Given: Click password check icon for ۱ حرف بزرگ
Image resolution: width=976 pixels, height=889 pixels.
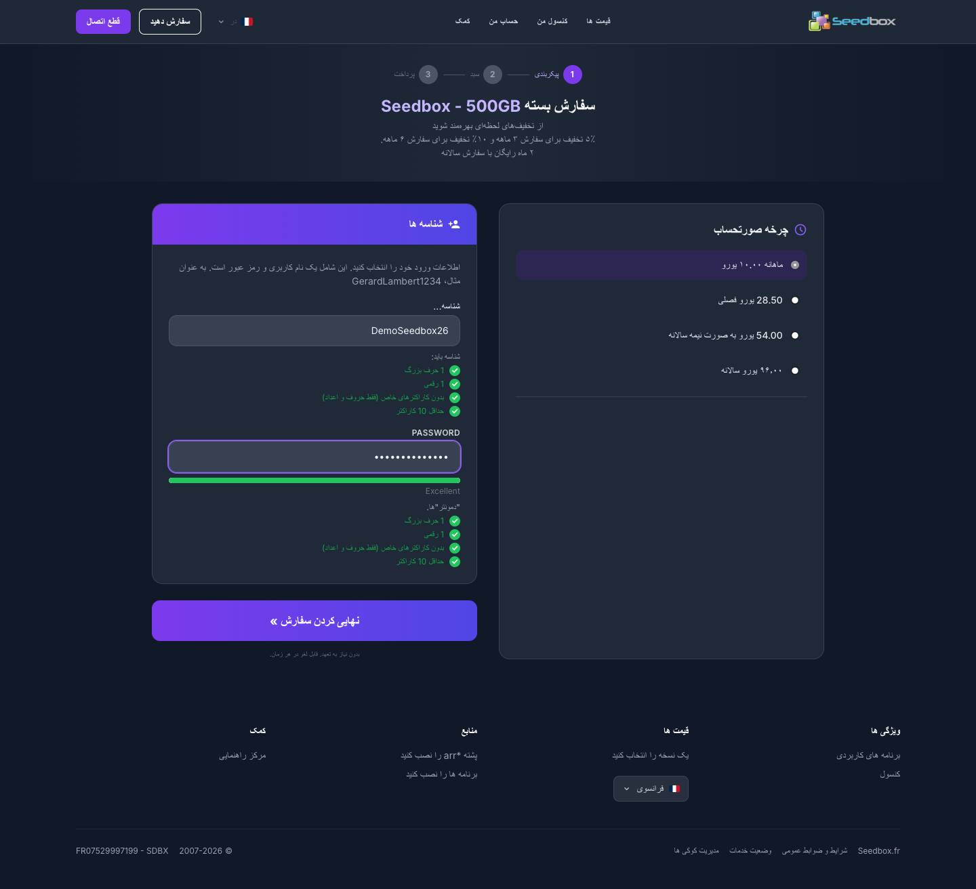Looking at the screenshot, I should (x=455, y=521).
